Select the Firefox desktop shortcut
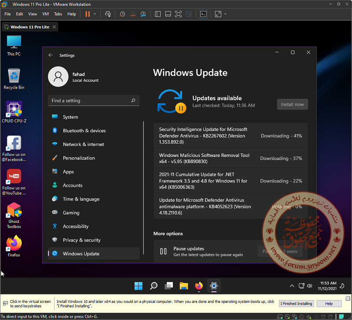This screenshot has width=352, height=320. tap(14, 246)
